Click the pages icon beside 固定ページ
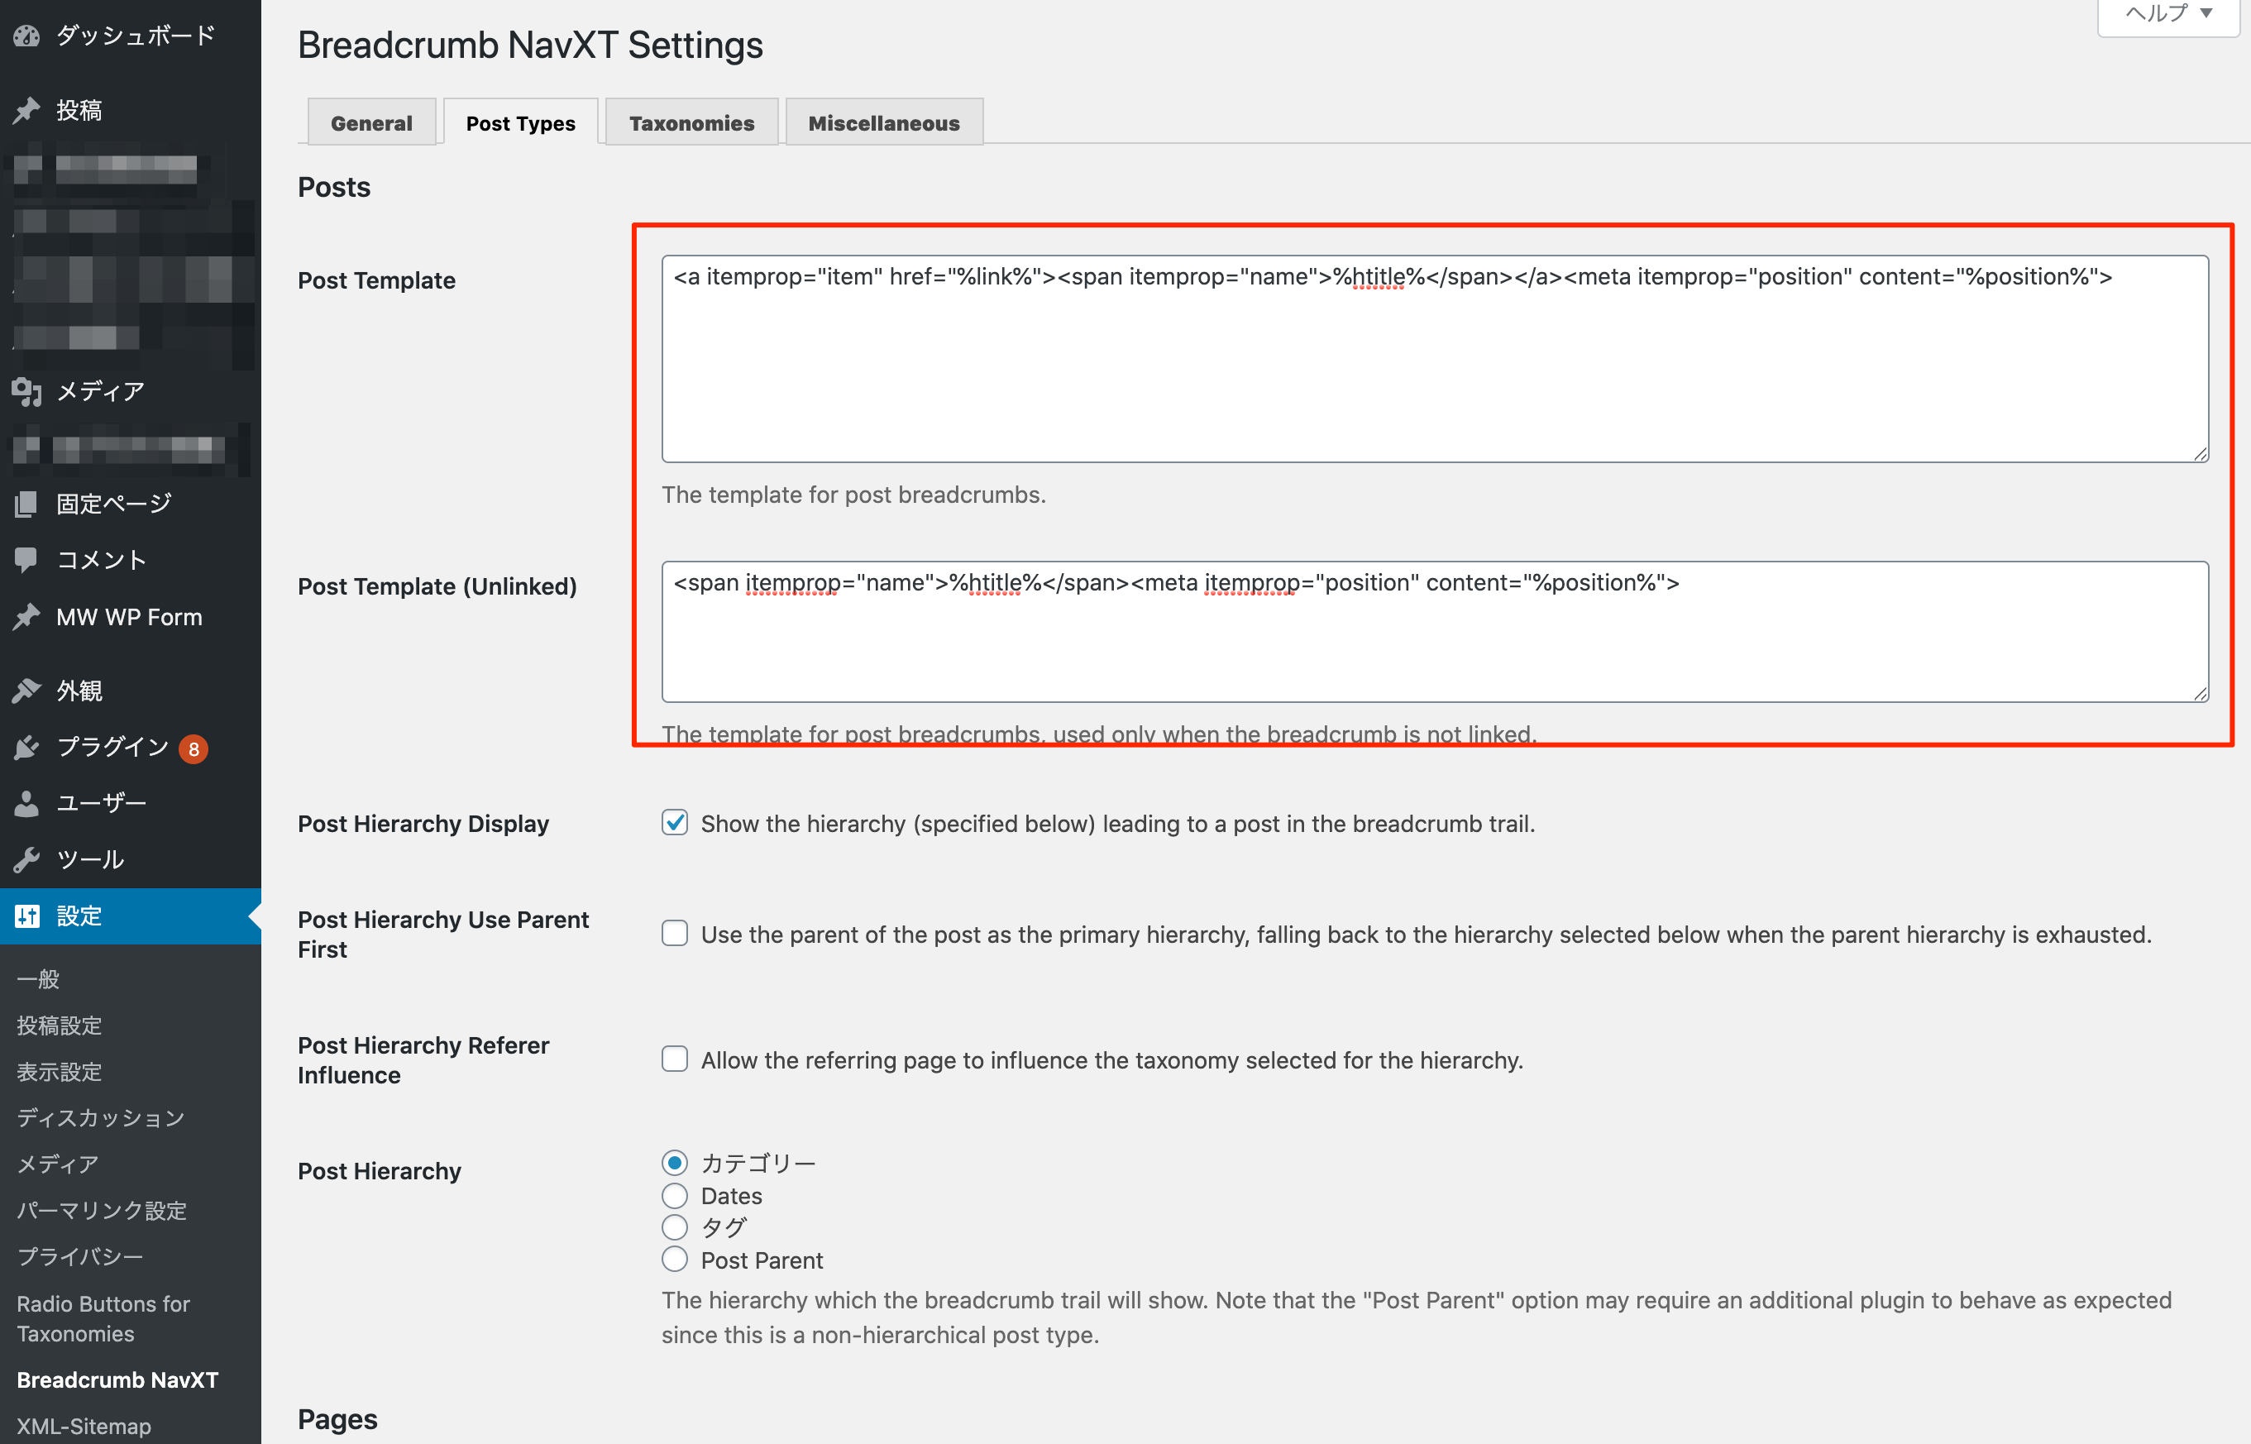 coord(27,504)
